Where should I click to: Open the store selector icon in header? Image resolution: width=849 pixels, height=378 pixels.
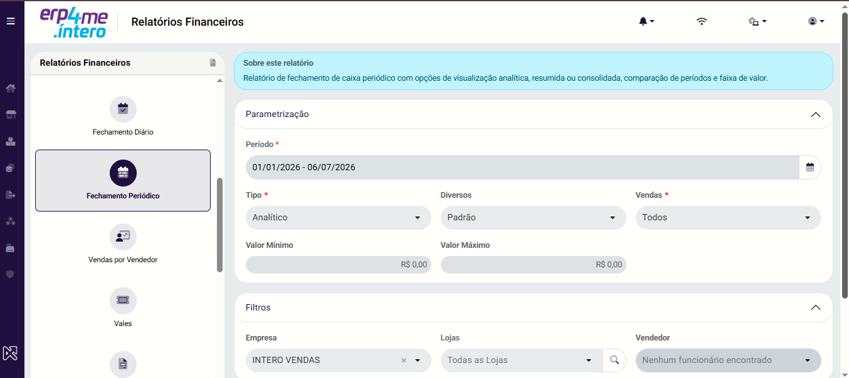click(757, 21)
